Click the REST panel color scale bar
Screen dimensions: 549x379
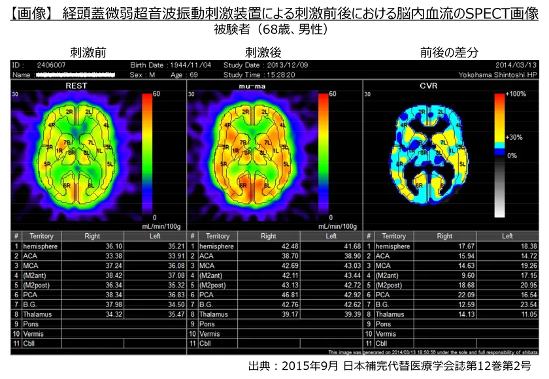tap(147, 155)
